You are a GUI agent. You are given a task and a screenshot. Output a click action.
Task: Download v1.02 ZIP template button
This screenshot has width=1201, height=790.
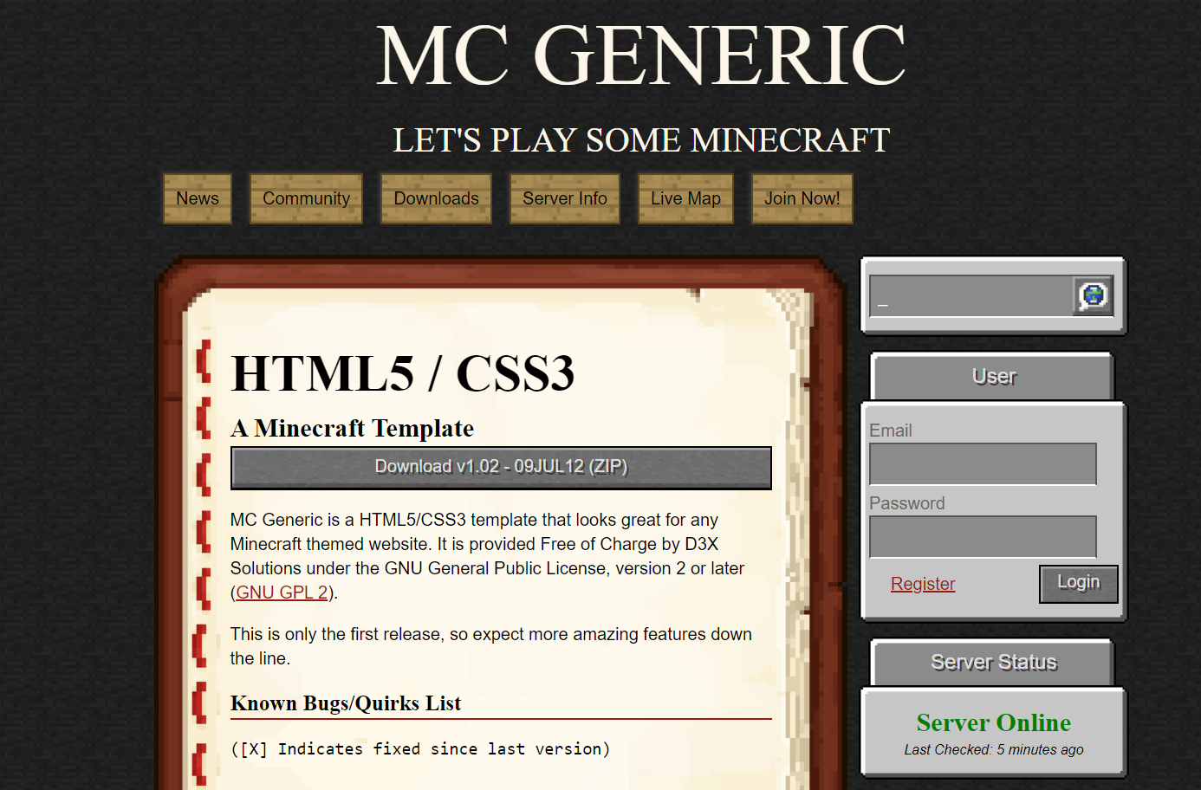click(x=501, y=467)
